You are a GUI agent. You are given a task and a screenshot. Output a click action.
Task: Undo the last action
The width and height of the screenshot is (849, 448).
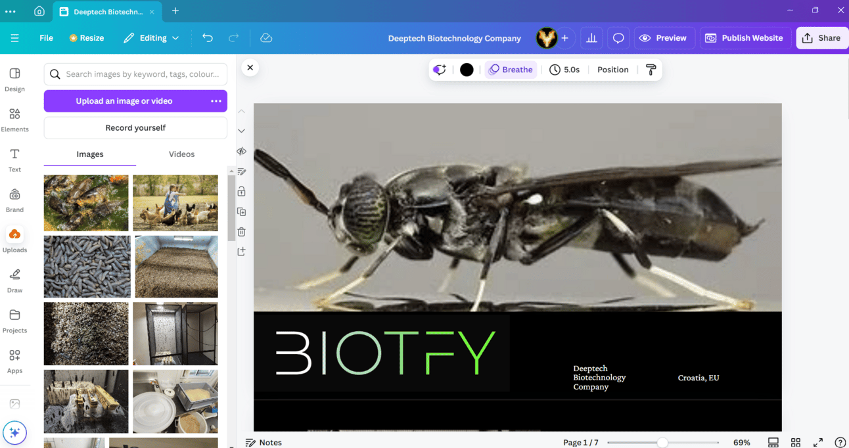[208, 38]
